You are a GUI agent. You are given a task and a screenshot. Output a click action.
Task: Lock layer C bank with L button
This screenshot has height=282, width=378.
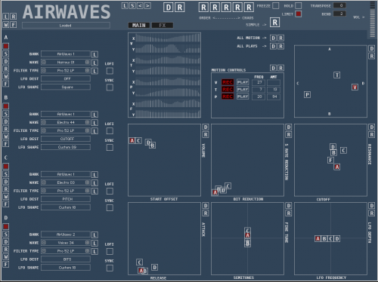[x=94, y=175]
